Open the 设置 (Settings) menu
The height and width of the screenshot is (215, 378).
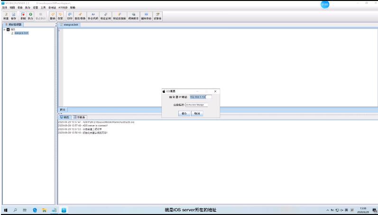[35, 8]
